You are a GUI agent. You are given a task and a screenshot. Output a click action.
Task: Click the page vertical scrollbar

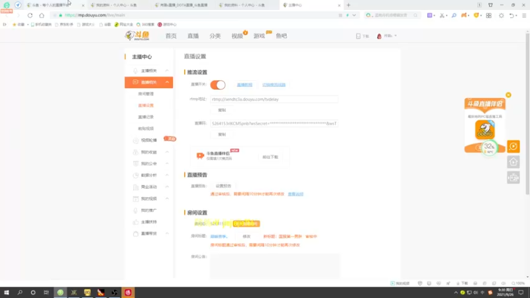(527, 113)
